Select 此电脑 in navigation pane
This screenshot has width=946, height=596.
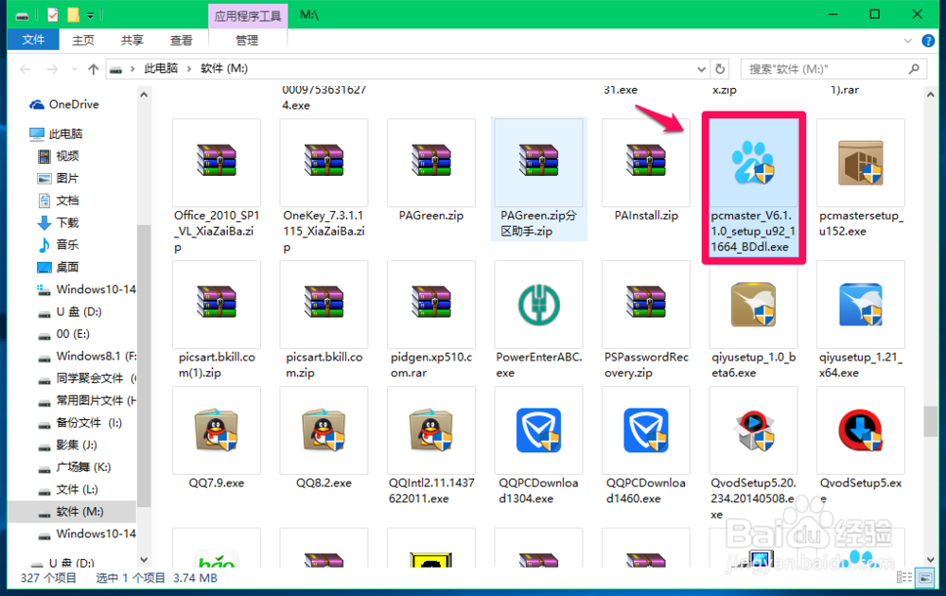(x=66, y=134)
